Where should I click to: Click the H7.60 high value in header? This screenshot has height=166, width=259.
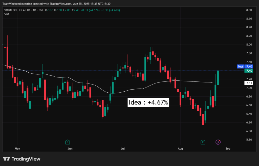pos(58,10)
